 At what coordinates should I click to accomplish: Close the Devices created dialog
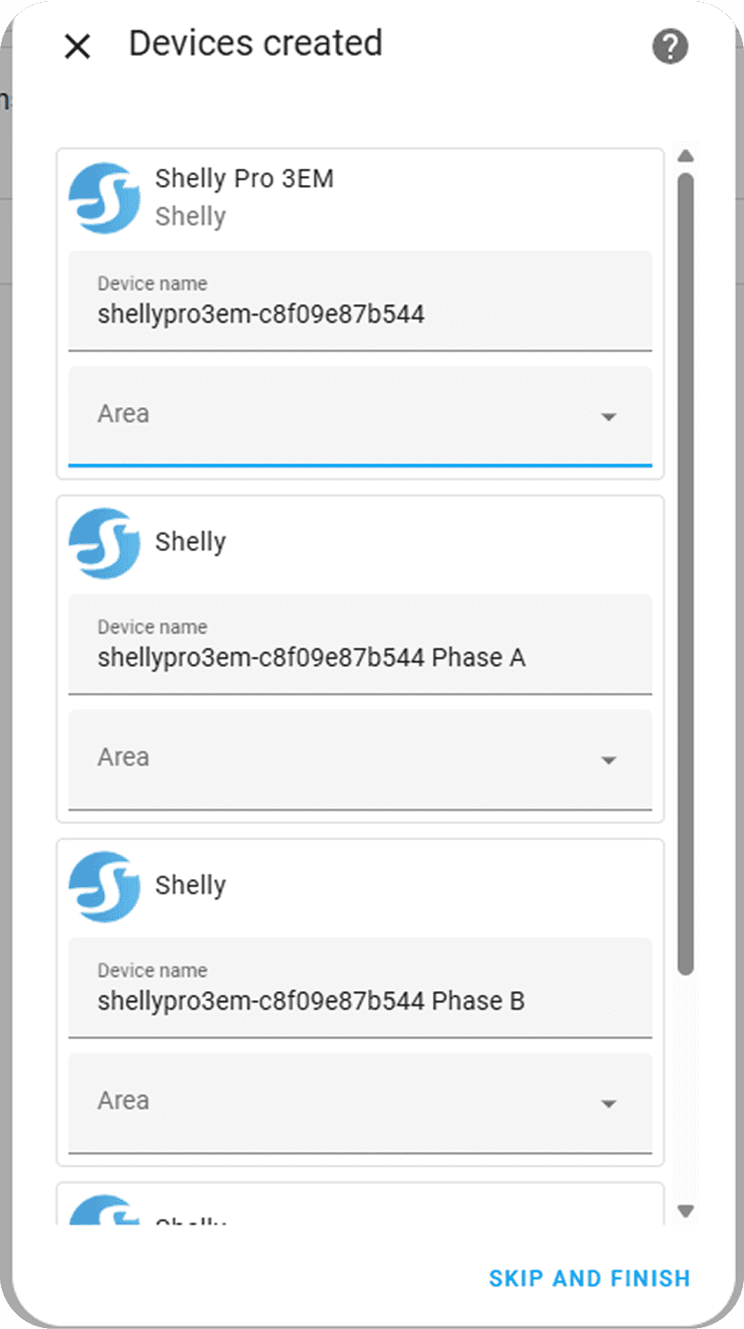tap(78, 46)
